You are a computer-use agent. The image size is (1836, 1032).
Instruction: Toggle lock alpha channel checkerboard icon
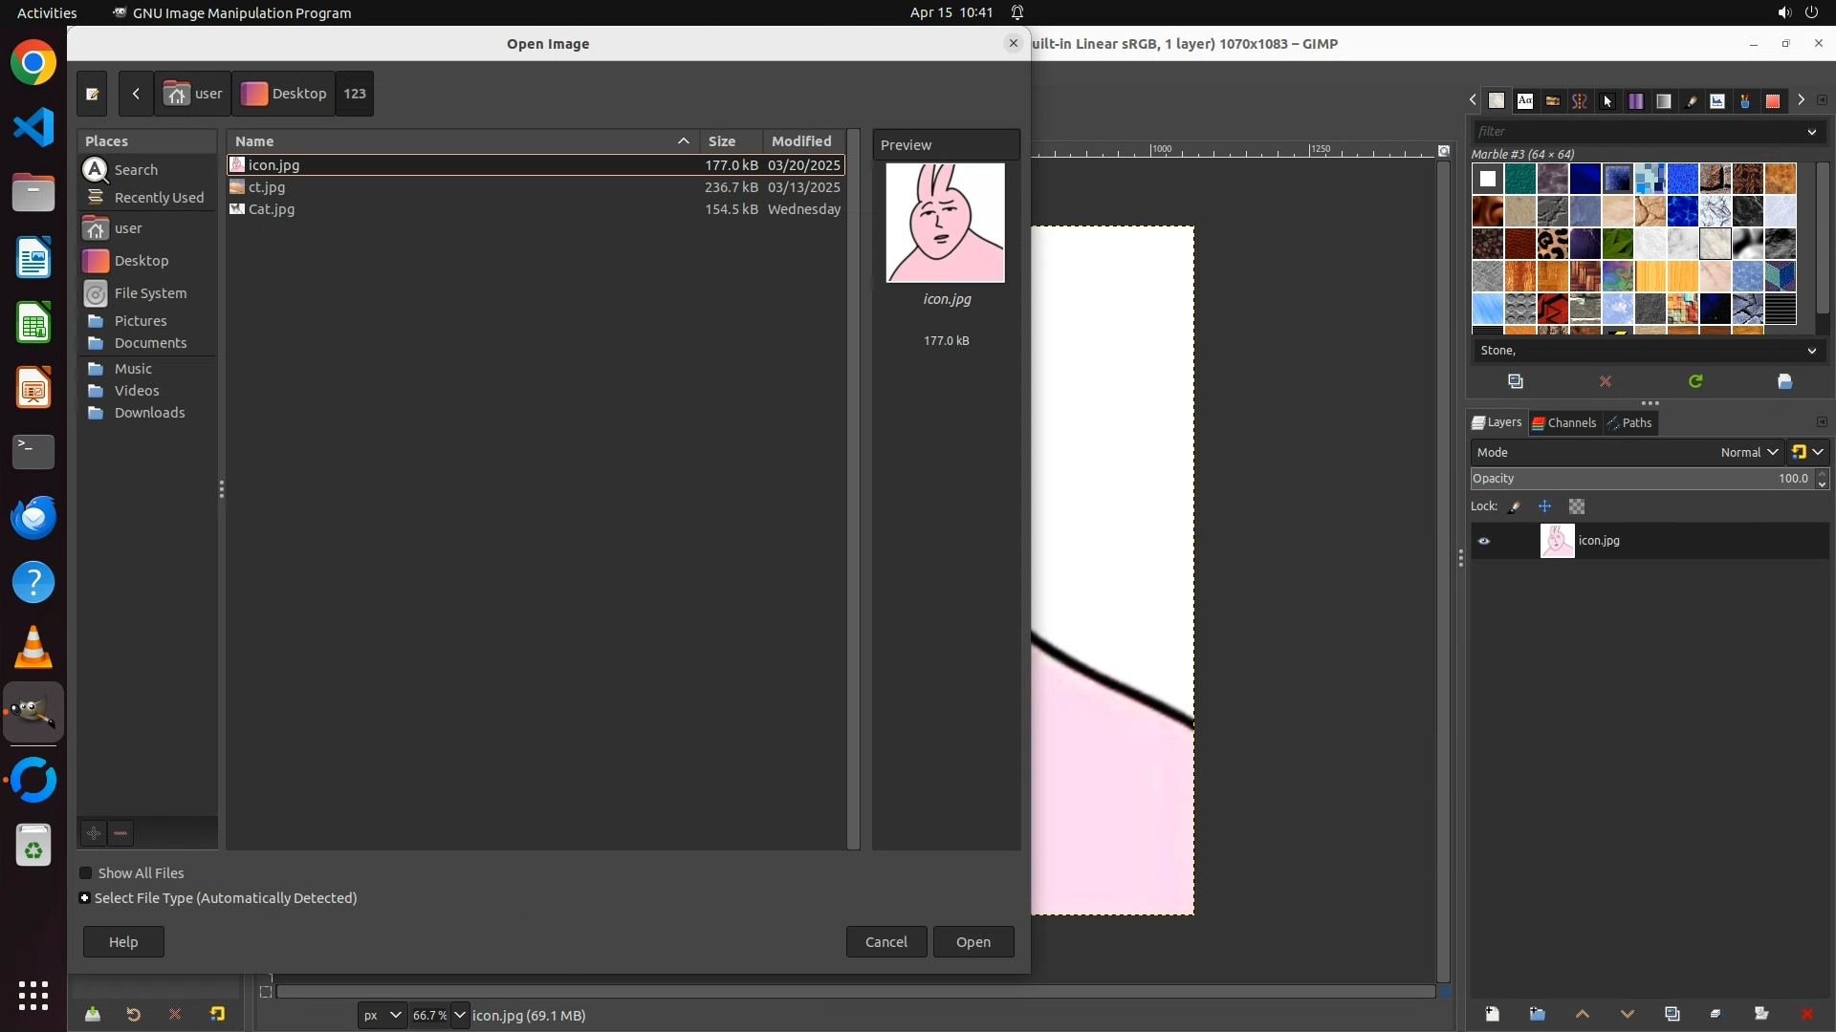pyautogui.click(x=1577, y=506)
